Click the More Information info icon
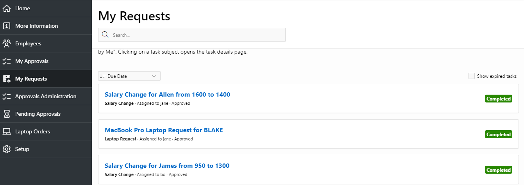 [x=6, y=26]
